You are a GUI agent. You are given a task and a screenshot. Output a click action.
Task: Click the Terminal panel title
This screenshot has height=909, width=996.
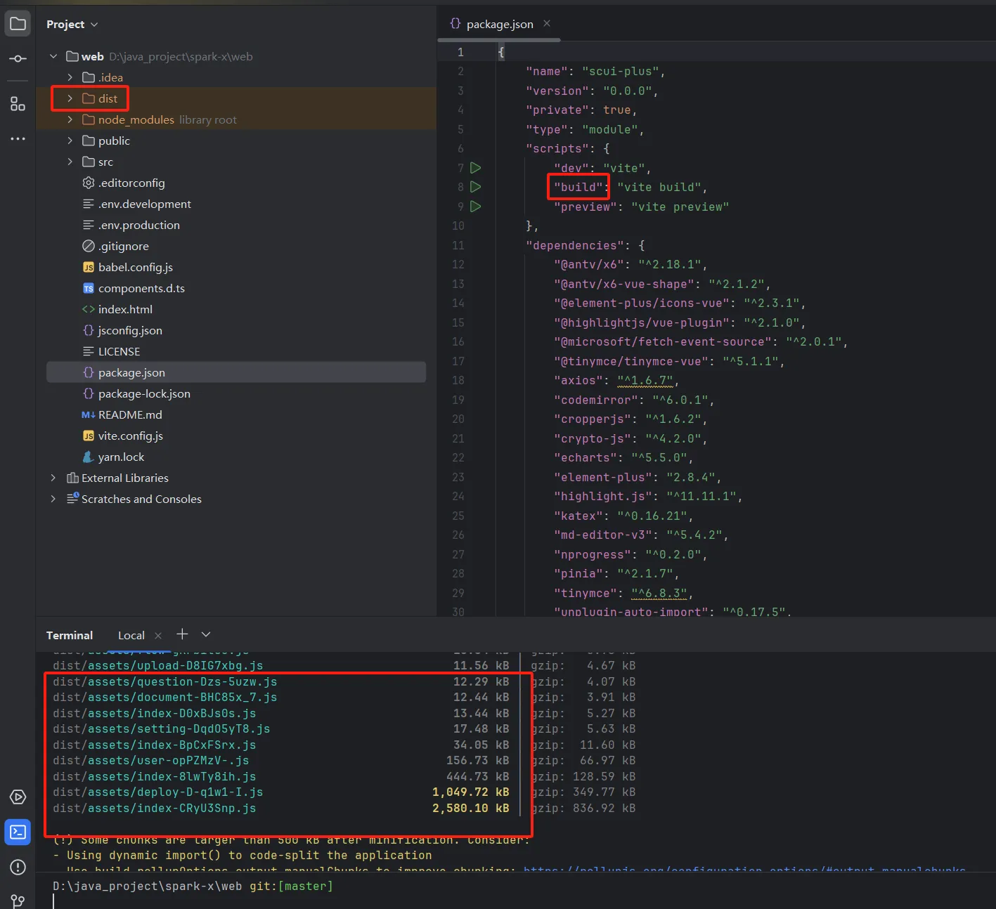click(x=70, y=636)
